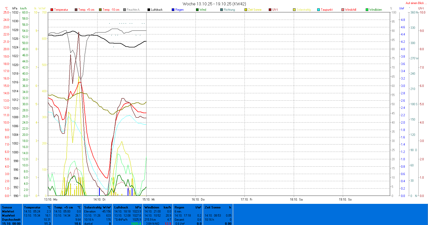The width and height of the screenshot is (428, 225).
Task: Click the brown Temp. +5 cm legend square
Action: [76, 10]
